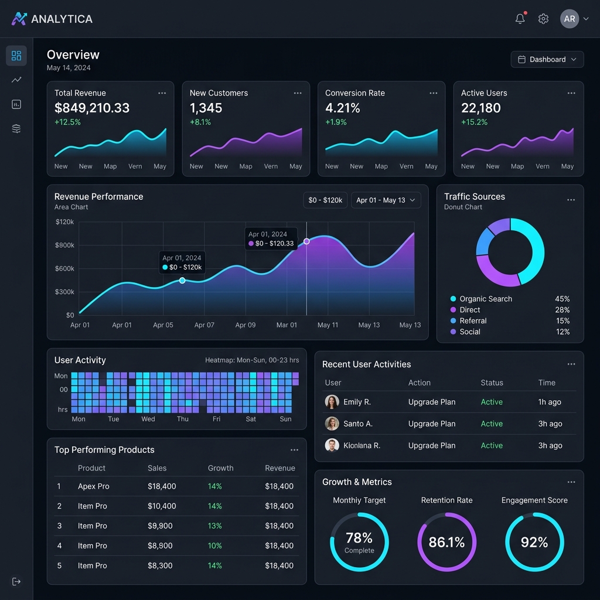Viewport: 600px width, 600px height.
Task: Select the Social legend entry
Action: [x=510, y=332]
